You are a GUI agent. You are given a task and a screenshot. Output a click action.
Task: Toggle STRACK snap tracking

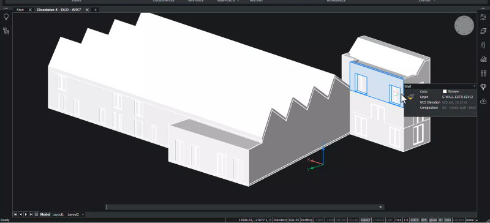coord(378,220)
